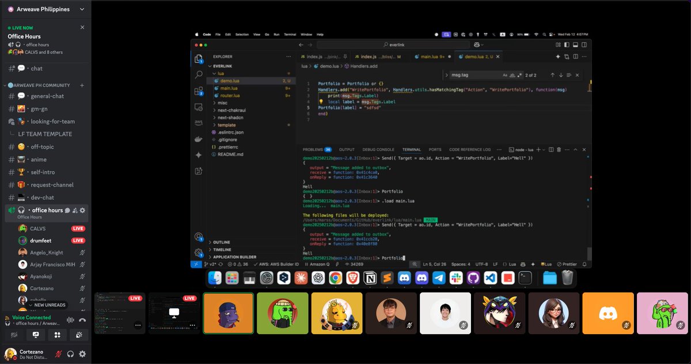691x364 pixels.
Task: Open User Settings gear
Action: [x=83, y=354]
